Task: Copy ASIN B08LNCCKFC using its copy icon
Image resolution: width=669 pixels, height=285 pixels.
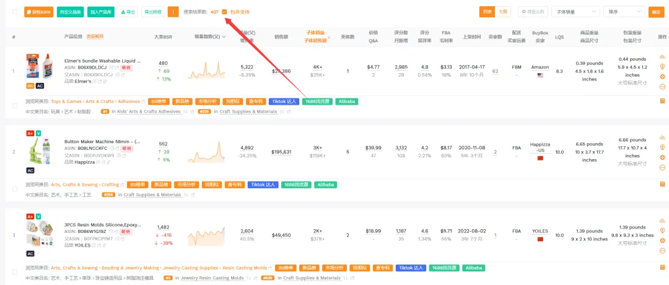Action: (x=111, y=149)
